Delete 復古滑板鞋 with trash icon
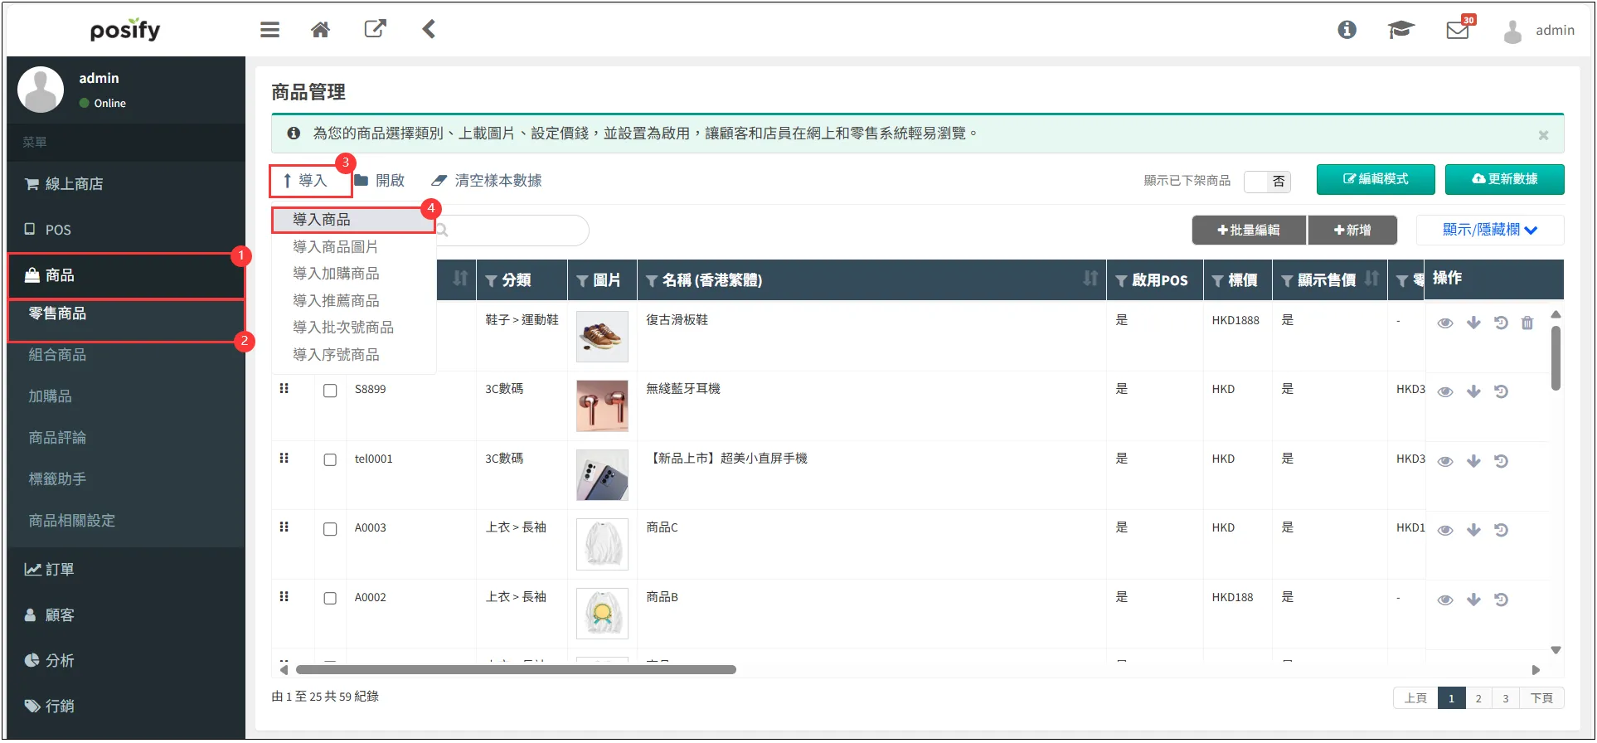The height and width of the screenshot is (743, 1597). point(1527,323)
